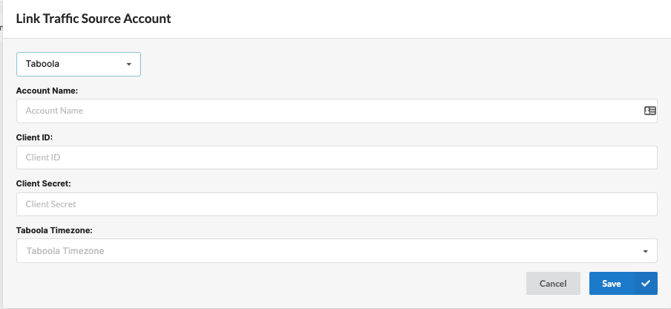Click the Client ID placeholder text

pyautogui.click(x=43, y=157)
